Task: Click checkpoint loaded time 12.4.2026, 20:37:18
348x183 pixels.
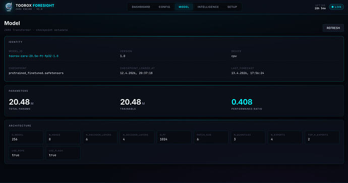Action: point(136,73)
